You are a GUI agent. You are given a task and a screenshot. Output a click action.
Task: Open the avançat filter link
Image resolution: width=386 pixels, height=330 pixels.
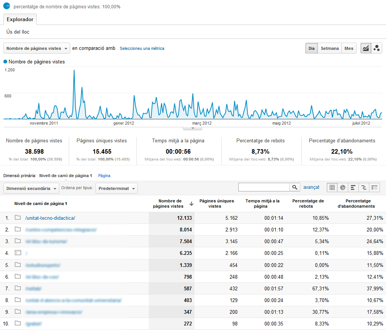point(311,187)
